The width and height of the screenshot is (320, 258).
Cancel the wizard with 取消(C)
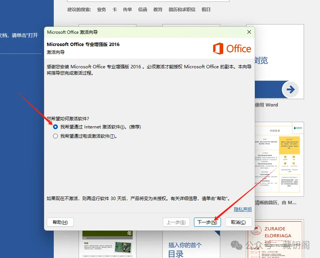(238, 222)
